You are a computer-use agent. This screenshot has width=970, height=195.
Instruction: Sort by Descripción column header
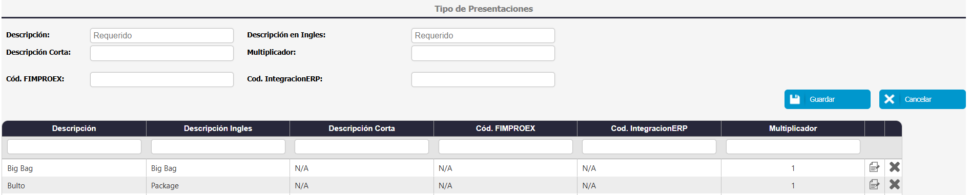pyautogui.click(x=74, y=128)
